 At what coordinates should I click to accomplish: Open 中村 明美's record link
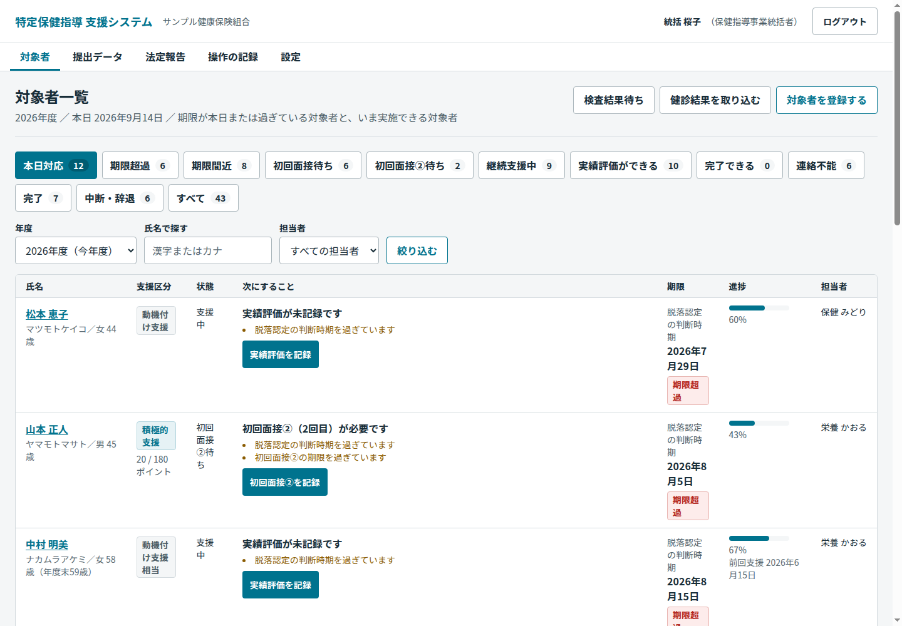(x=47, y=545)
